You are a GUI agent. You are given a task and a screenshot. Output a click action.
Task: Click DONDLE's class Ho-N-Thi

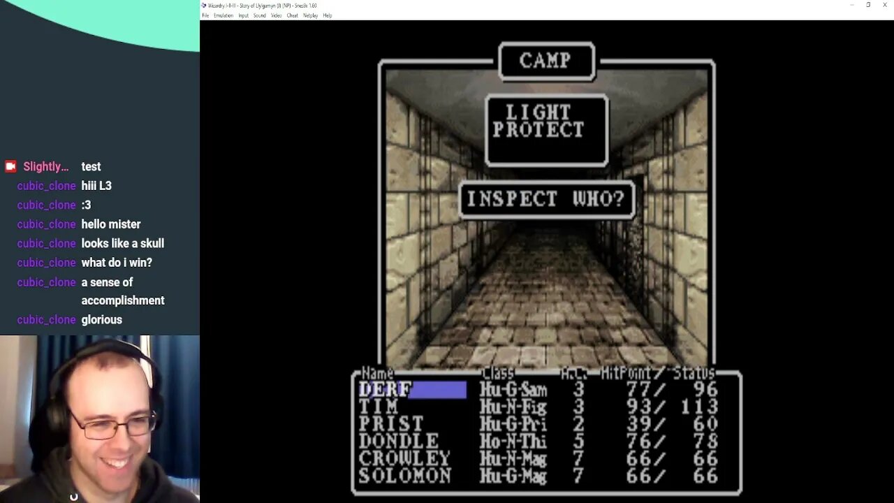pos(513,442)
